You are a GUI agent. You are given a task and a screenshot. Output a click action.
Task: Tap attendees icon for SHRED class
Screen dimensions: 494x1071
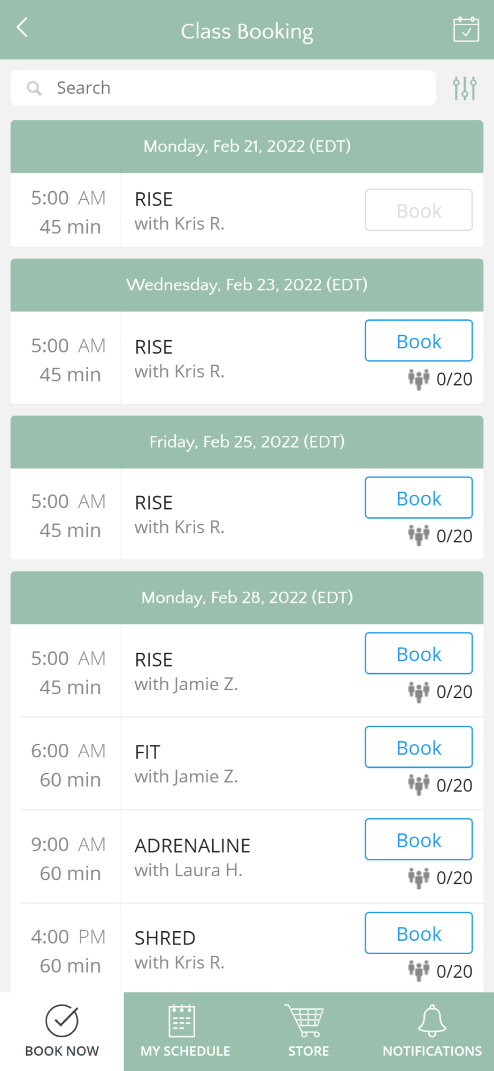pyautogui.click(x=419, y=971)
